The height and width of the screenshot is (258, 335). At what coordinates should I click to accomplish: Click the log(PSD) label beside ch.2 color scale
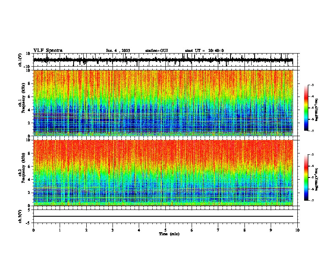coord(317,180)
